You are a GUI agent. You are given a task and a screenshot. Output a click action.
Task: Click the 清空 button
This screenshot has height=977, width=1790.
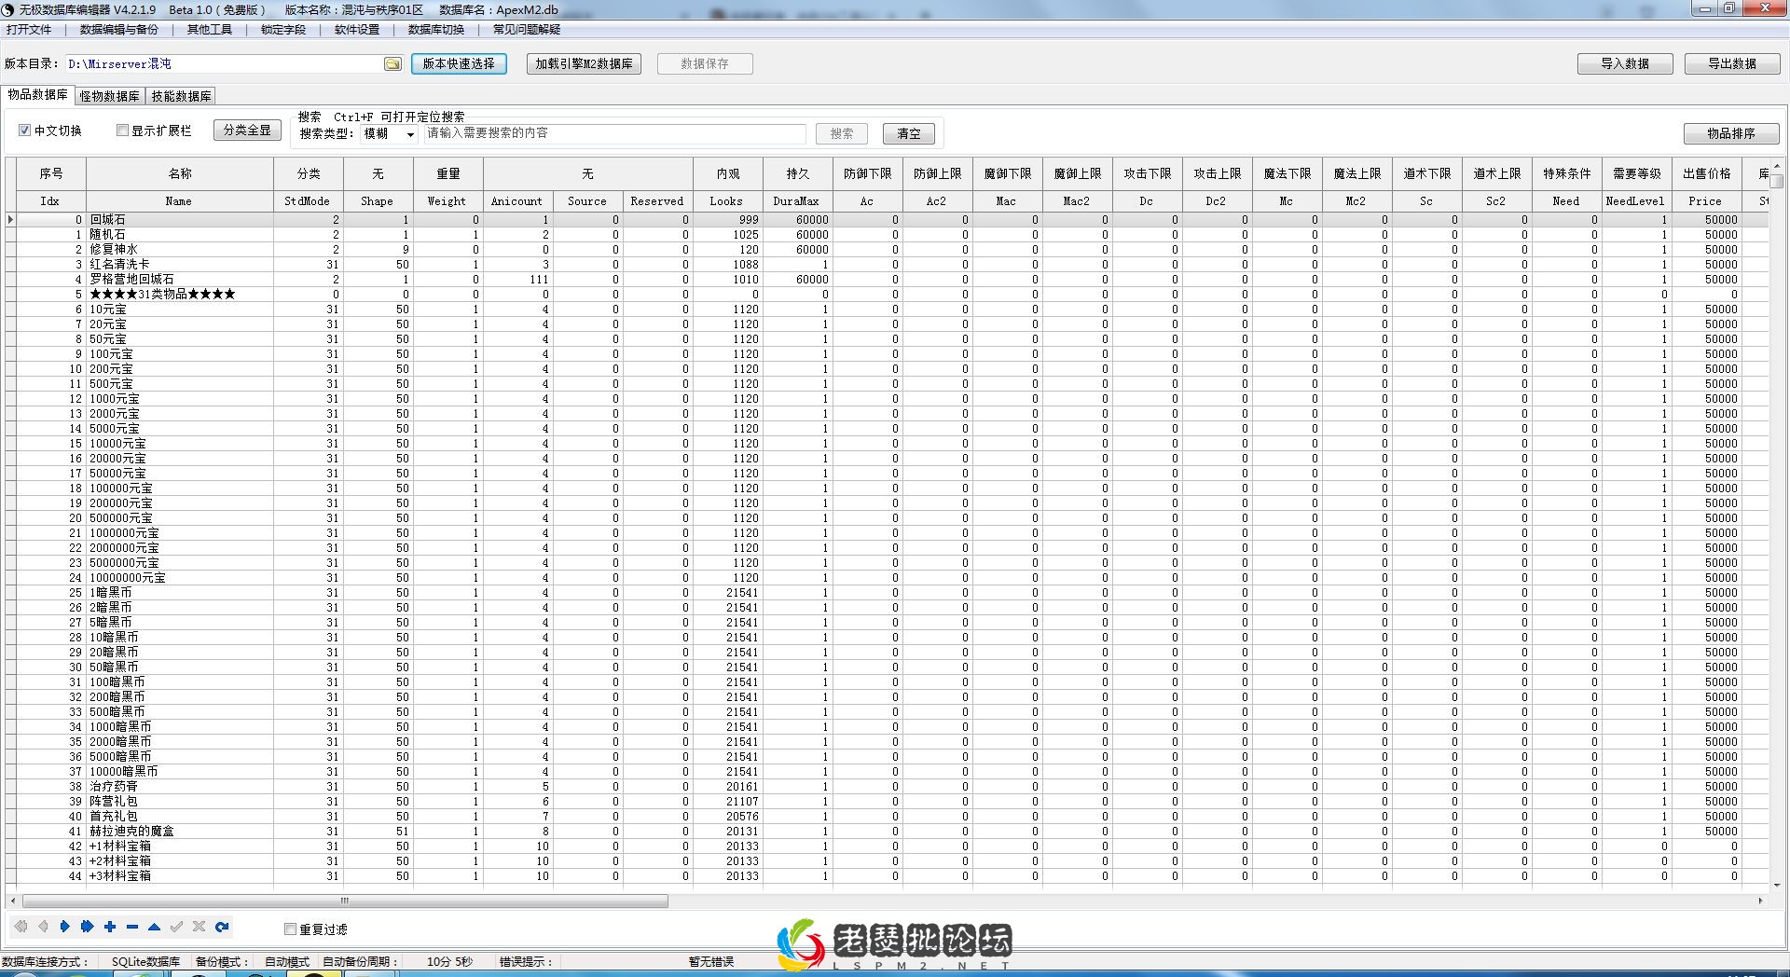point(909,134)
